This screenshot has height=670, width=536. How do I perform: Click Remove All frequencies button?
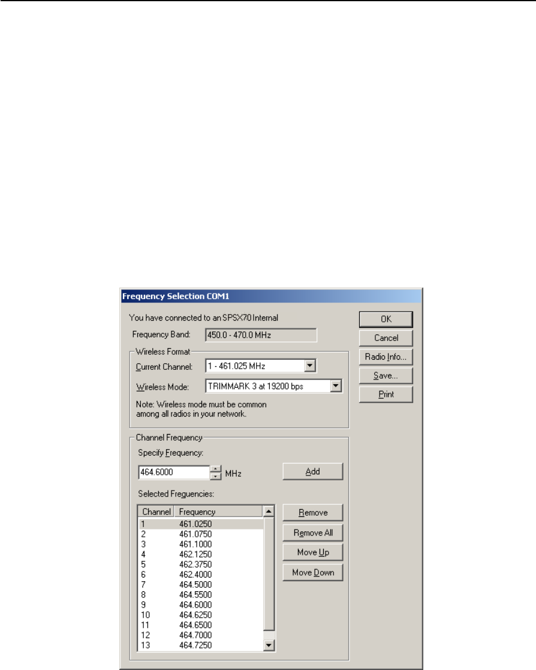click(x=313, y=533)
